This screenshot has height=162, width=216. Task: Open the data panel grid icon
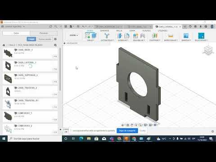(66, 27)
